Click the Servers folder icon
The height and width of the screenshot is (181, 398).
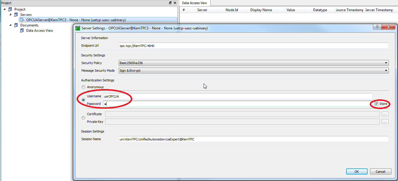tap(16, 15)
